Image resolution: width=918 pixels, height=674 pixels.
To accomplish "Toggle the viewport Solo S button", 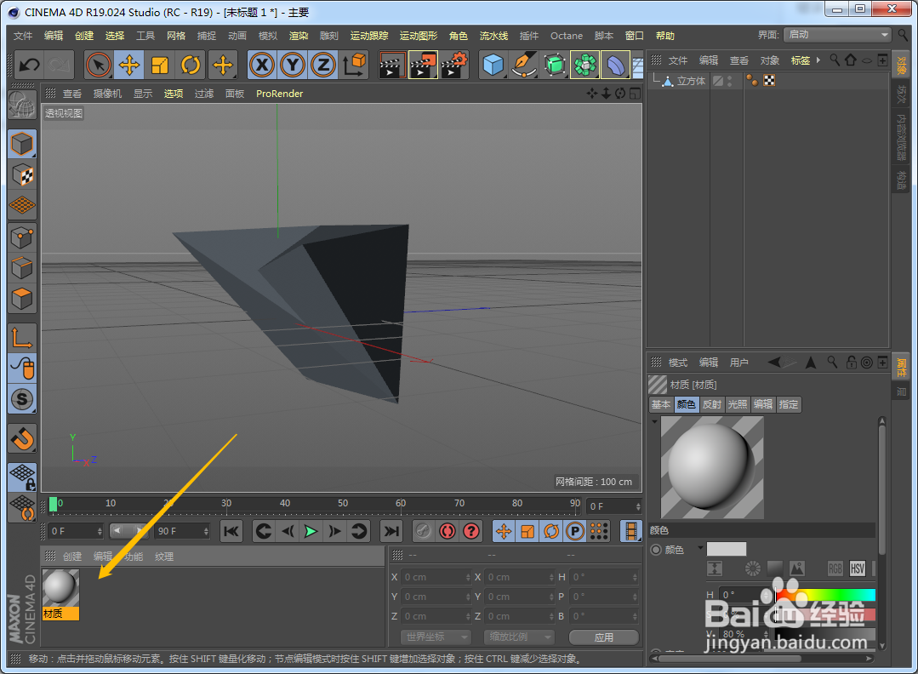I will point(22,399).
